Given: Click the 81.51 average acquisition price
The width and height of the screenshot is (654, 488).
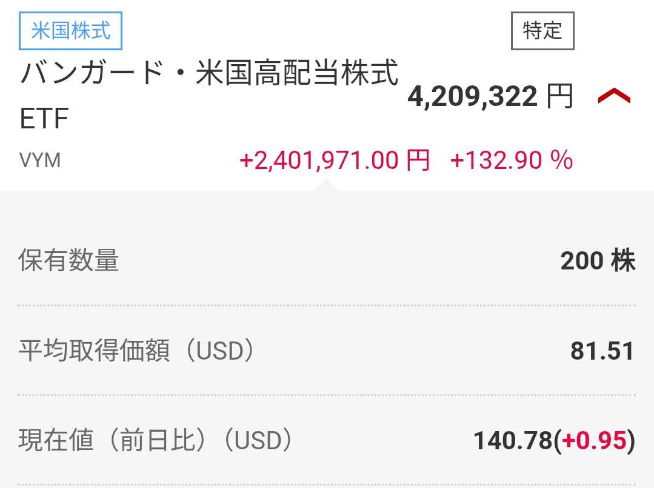Looking at the screenshot, I should click(x=602, y=351).
